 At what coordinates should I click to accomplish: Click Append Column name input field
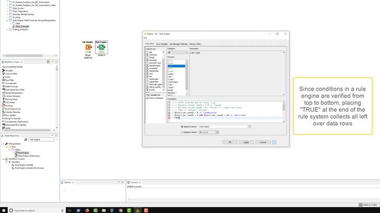[x=223, y=127]
